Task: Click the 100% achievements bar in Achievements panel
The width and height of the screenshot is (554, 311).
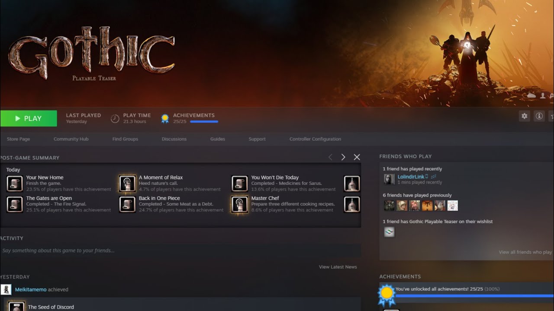Action: tap(474, 296)
